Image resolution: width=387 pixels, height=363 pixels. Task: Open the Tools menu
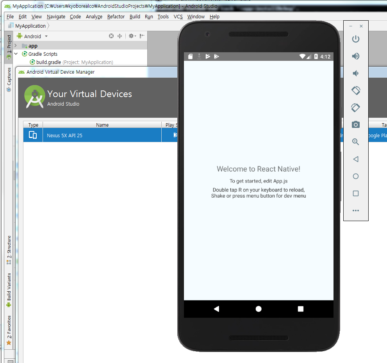point(163,16)
